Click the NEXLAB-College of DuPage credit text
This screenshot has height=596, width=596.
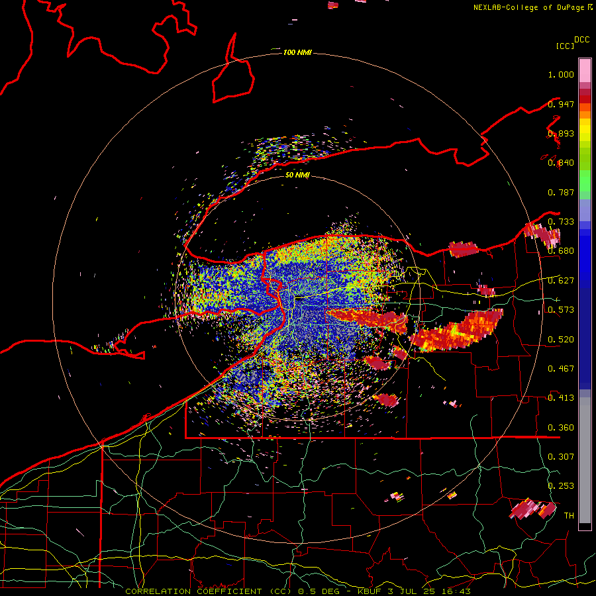(x=528, y=7)
